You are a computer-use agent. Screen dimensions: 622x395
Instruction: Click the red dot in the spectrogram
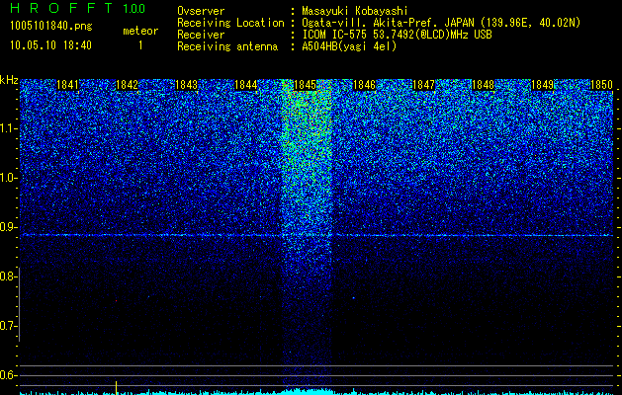[x=117, y=301]
